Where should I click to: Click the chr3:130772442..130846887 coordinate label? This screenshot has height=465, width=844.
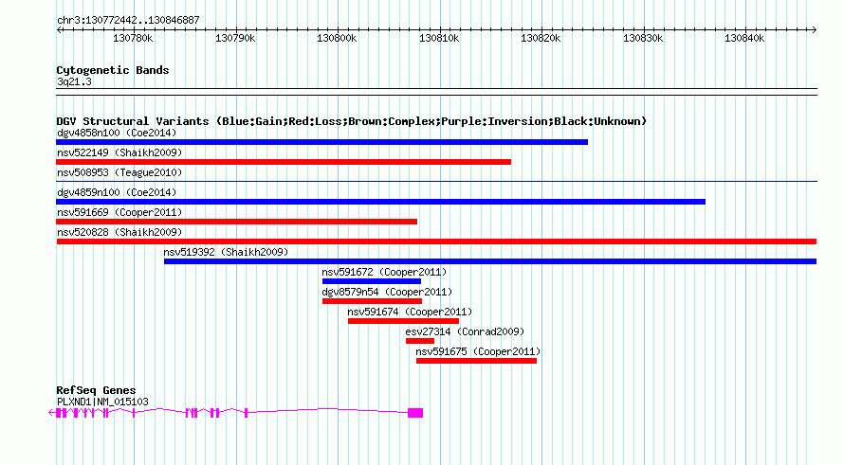(128, 20)
